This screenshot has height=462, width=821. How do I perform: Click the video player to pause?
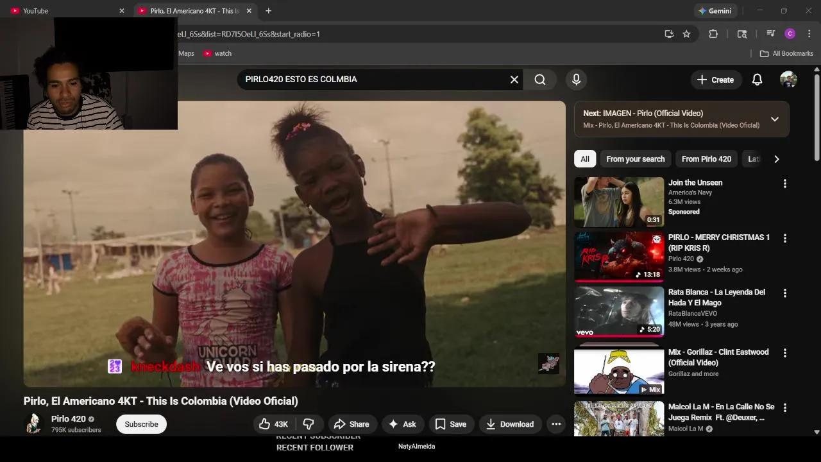[x=294, y=244]
